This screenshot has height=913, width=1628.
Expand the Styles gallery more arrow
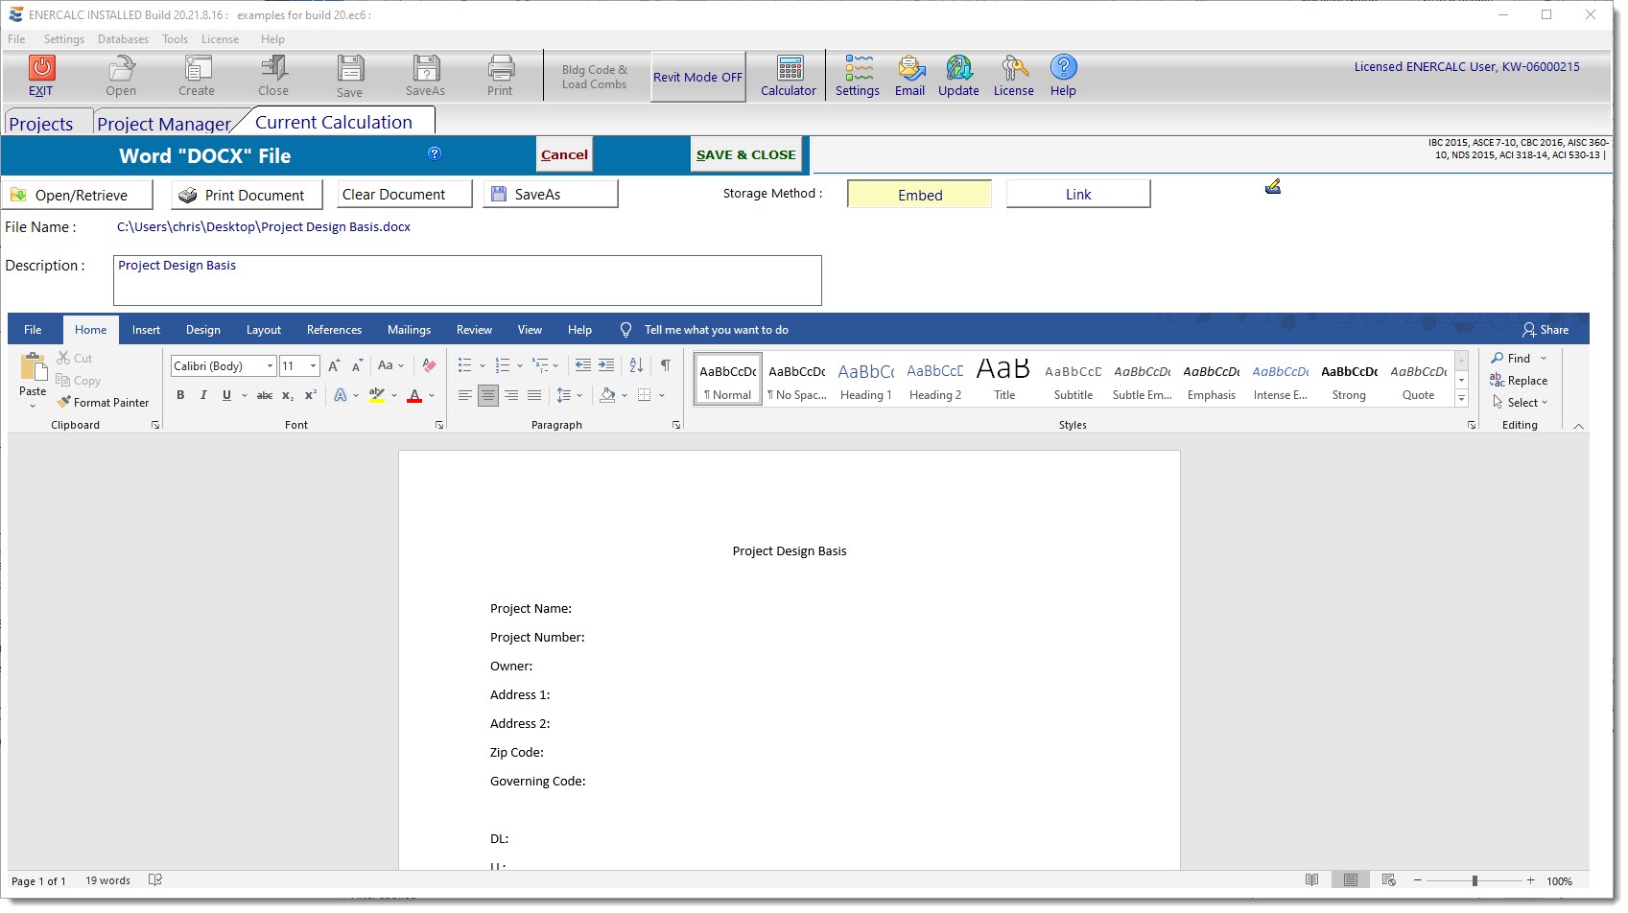(x=1461, y=399)
